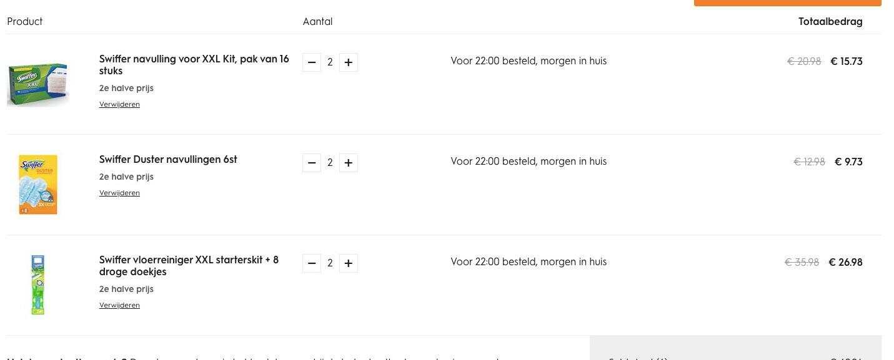This screenshot has height=360, width=894.
Task: Decrease quantity of Swiffer Duster navullingen
Action: tap(312, 163)
